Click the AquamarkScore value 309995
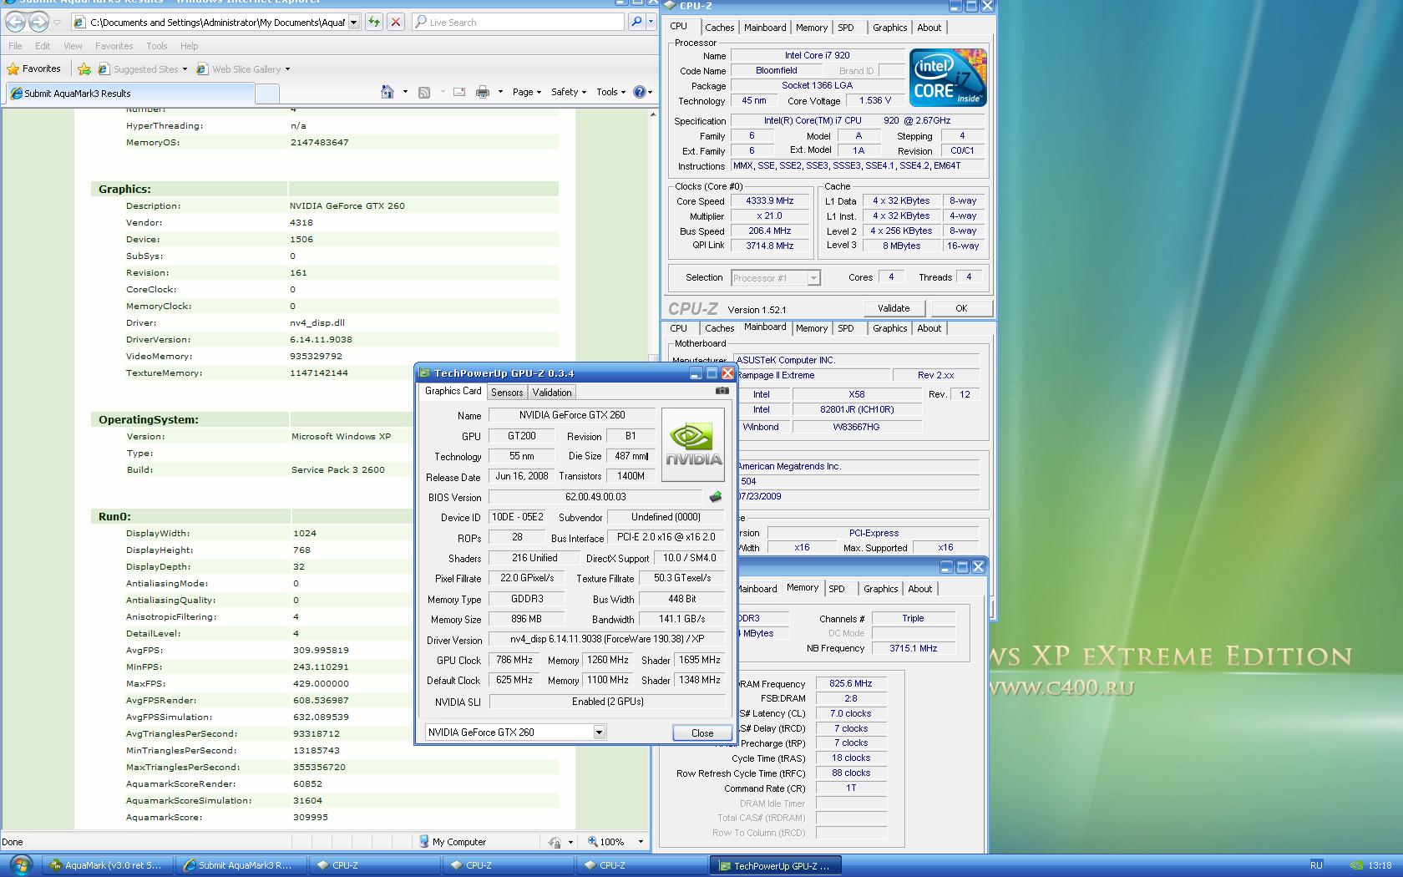1403x877 pixels. coord(311,817)
